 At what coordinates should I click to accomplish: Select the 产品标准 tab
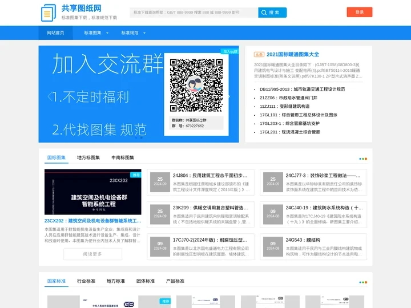coord(175,281)
